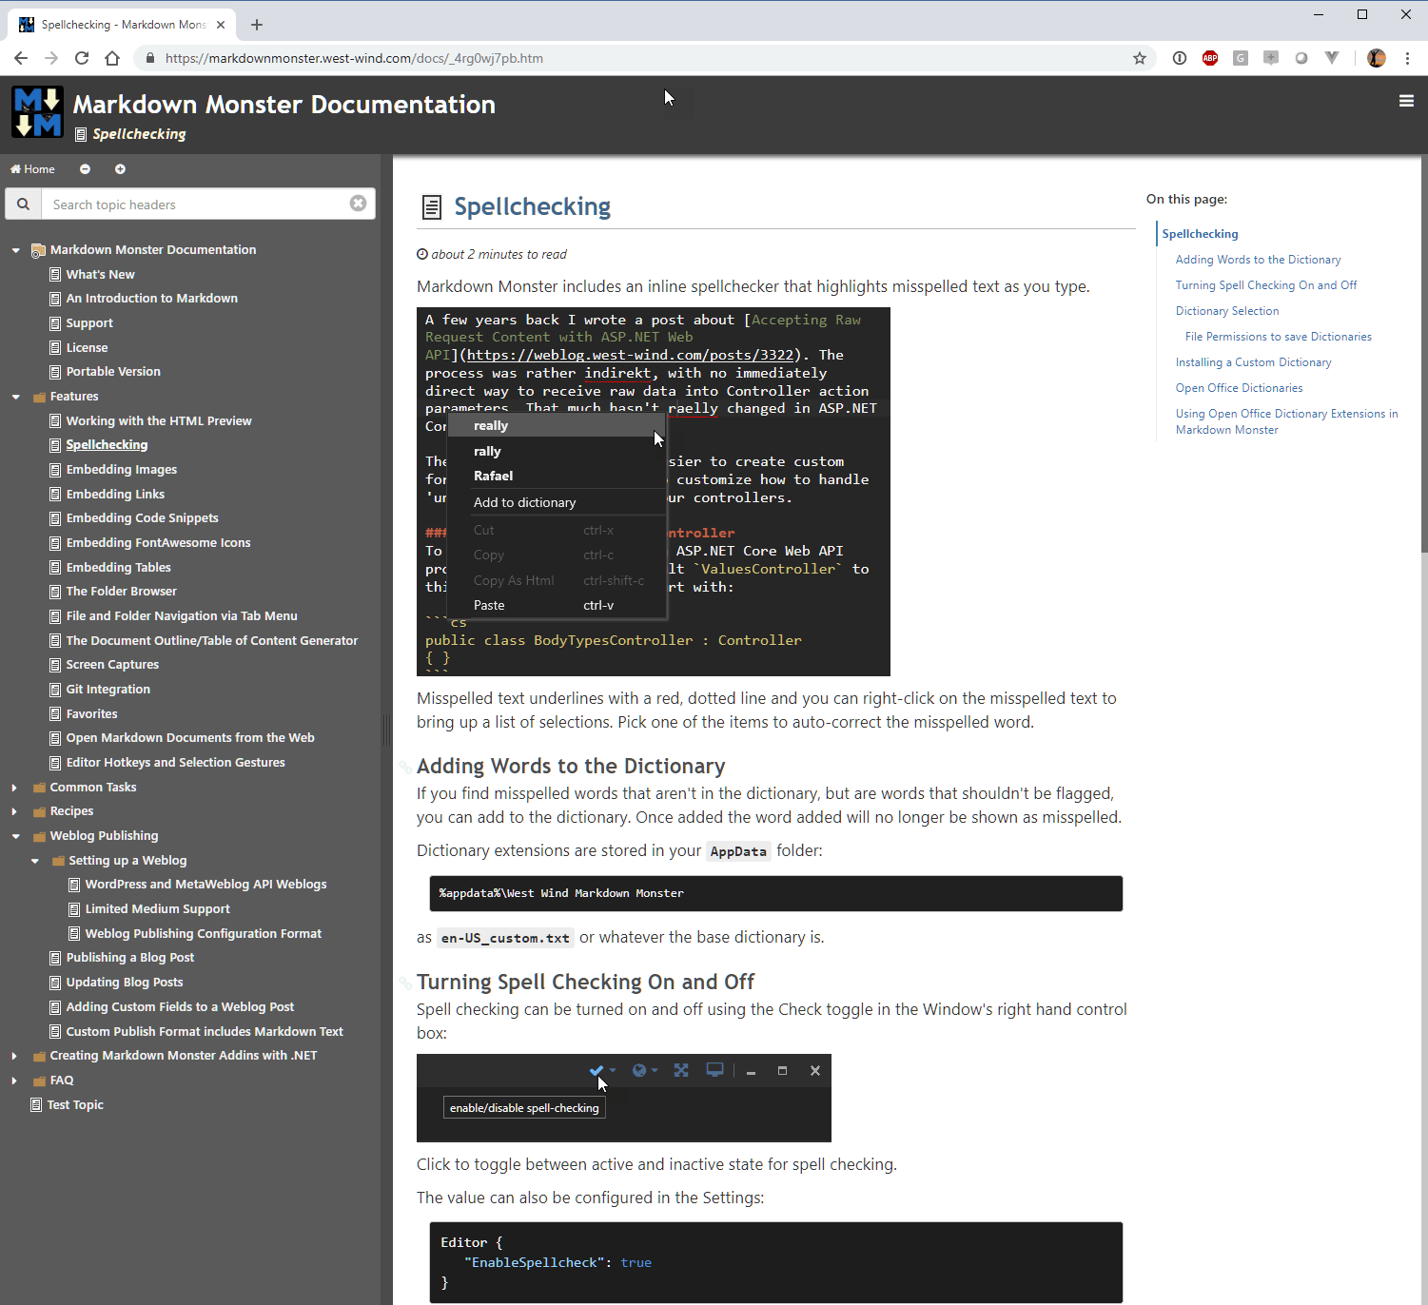The width and height of the screenshot is (1428, 1305).
Task: Expand Creating Markdown Monster Addins with .NET
Action: [x=14, y=1056]
